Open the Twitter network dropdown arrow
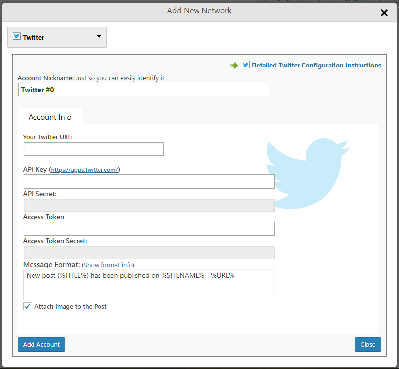Screen dimensions: 399x369 pos(99,36)
